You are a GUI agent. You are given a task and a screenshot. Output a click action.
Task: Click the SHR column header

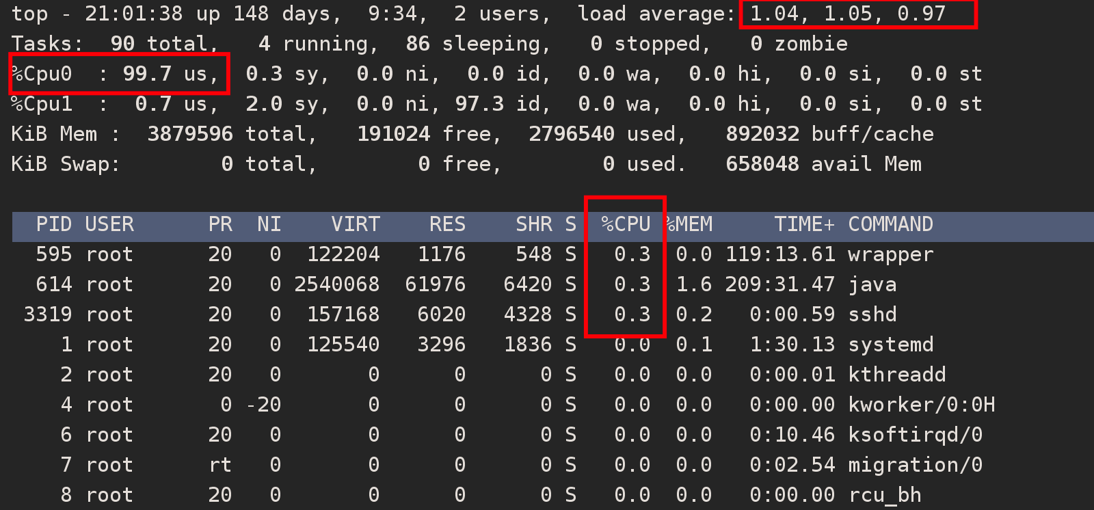pos(533,224)
